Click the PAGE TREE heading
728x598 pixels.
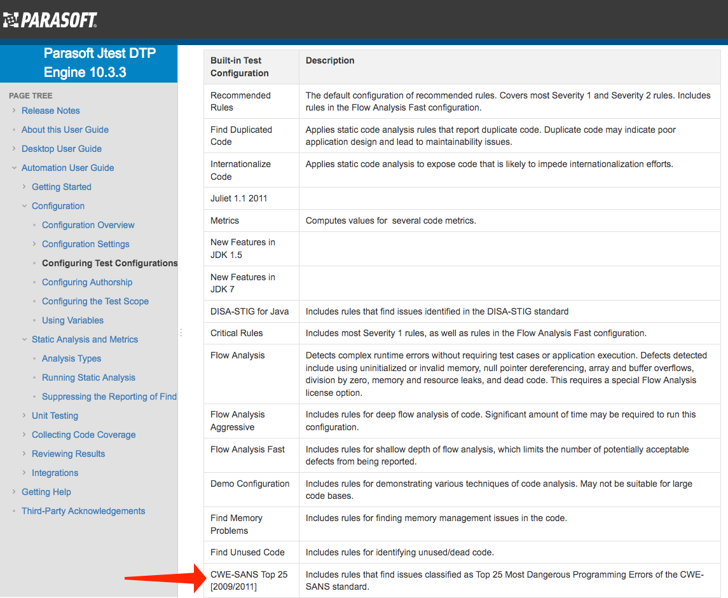click(31, 95)
